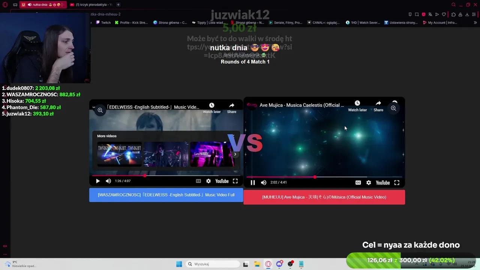Open the Opera main menu logo
480x270 pixels.
pyautogui.click(x=5, y=4)
